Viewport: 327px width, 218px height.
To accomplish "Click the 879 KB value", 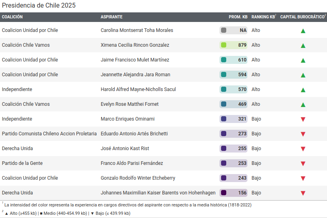I will (x=242, y=45).
